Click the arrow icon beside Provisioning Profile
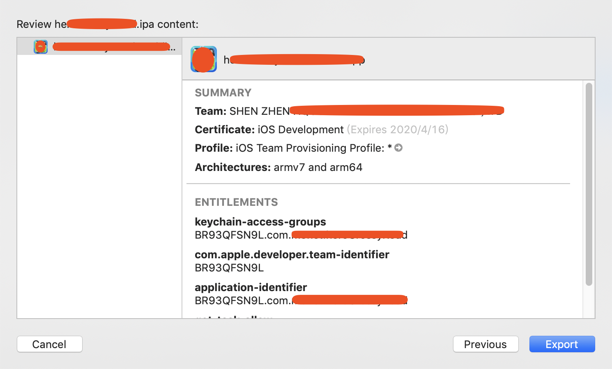This screenshot has height=369, width=612. [398, 148]
